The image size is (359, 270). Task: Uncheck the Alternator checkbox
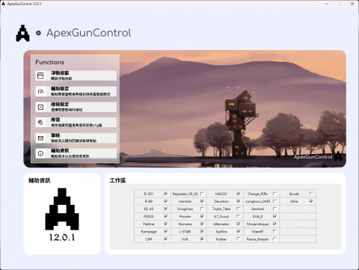239,224
